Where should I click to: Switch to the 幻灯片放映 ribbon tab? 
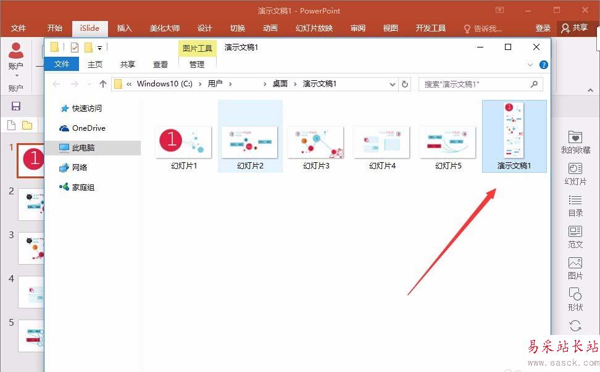pos(314,28)
